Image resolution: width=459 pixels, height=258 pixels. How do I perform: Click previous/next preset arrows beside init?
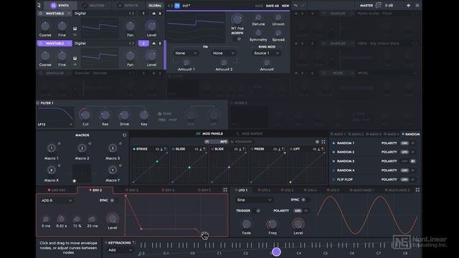[170, 6]
